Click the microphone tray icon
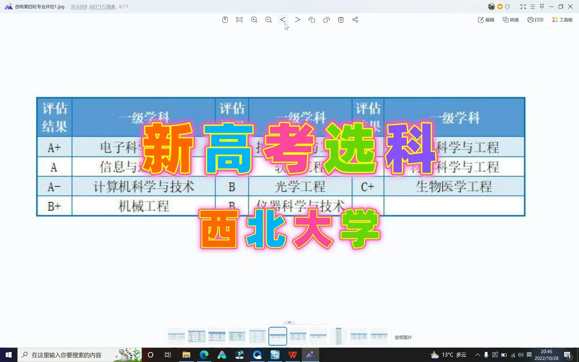The image size is (579, 362). 486,355
